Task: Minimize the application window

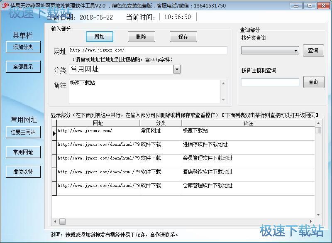Action: (x=296, y=6)
